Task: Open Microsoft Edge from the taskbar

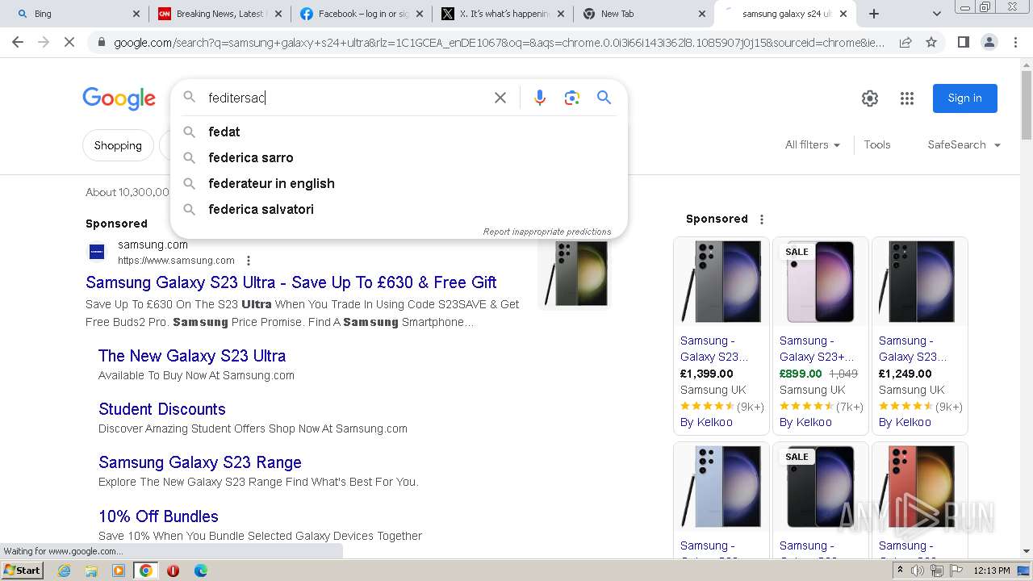Action: [200, 571]
